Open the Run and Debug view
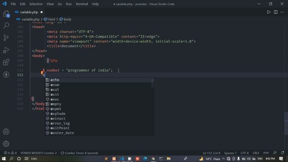This screenshot has height=162, width=288. (6, 50)
